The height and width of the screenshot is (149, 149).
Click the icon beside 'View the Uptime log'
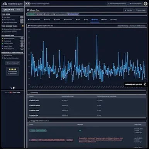pyautogui.click(x=29, y=26)
